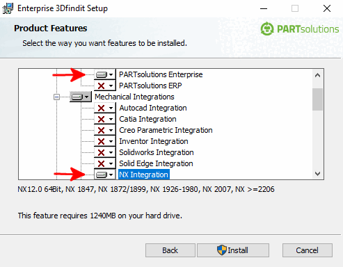The height and width of the screenshot is (267, 343).
Task: Select Autocad Integration feature
Action: coord(153,108)
